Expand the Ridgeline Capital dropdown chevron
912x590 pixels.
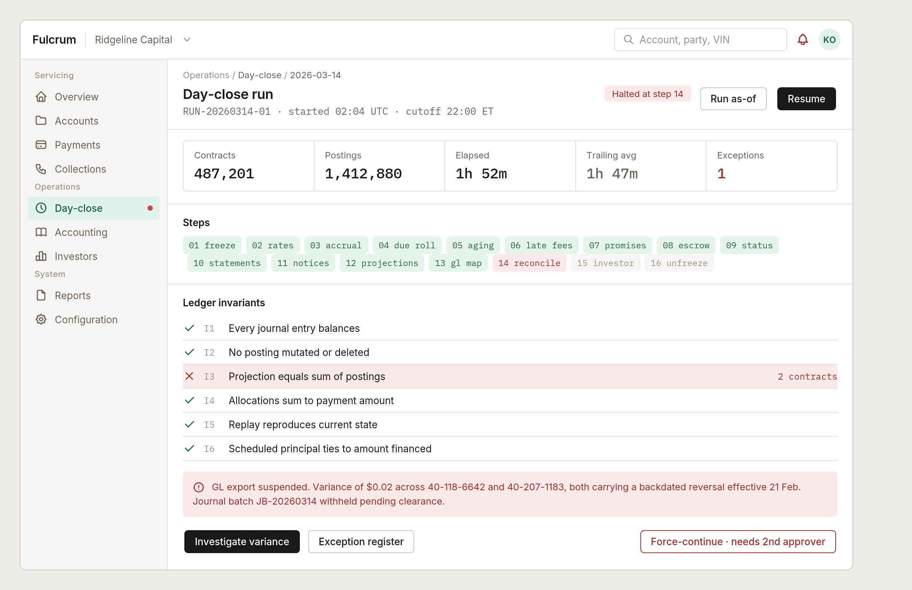(x=187, y=40)
